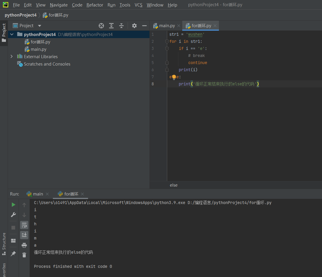The width and height of the screenshot is (322, 277).
Task: Close the for循环.py editor tab
Action: click(x=215, y=26)
